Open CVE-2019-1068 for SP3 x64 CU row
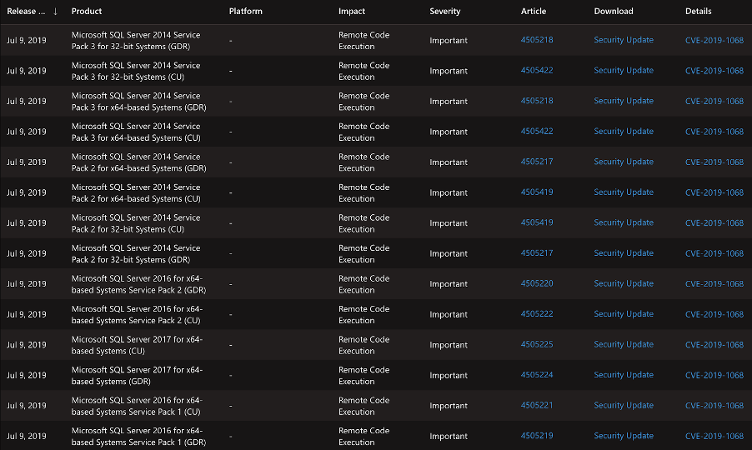Viewport: 752px width, 450px height. click(x=714, y=132)
